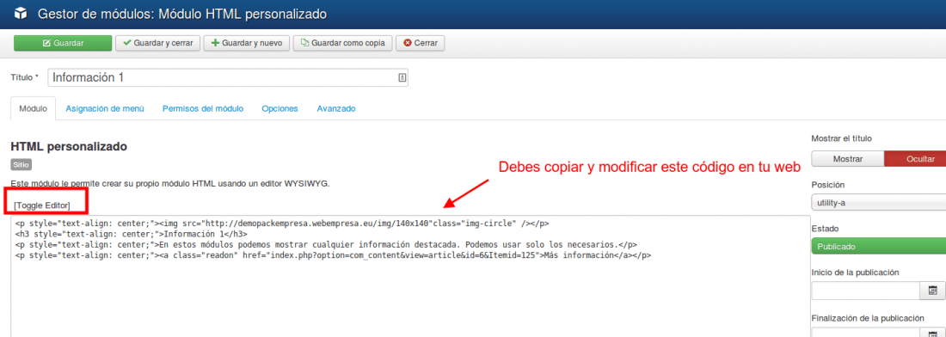This screenshot has width=946, height=337.
Task: Click the Inicio de la publicación date field
Action: (x=866, y=291)
